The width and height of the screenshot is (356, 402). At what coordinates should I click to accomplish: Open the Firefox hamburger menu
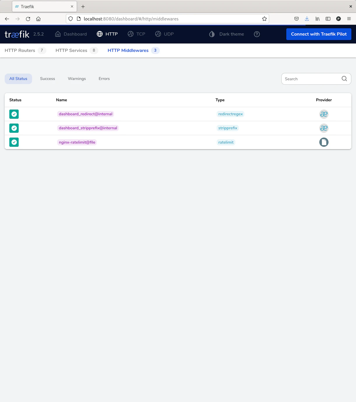(x=349, y=19)
